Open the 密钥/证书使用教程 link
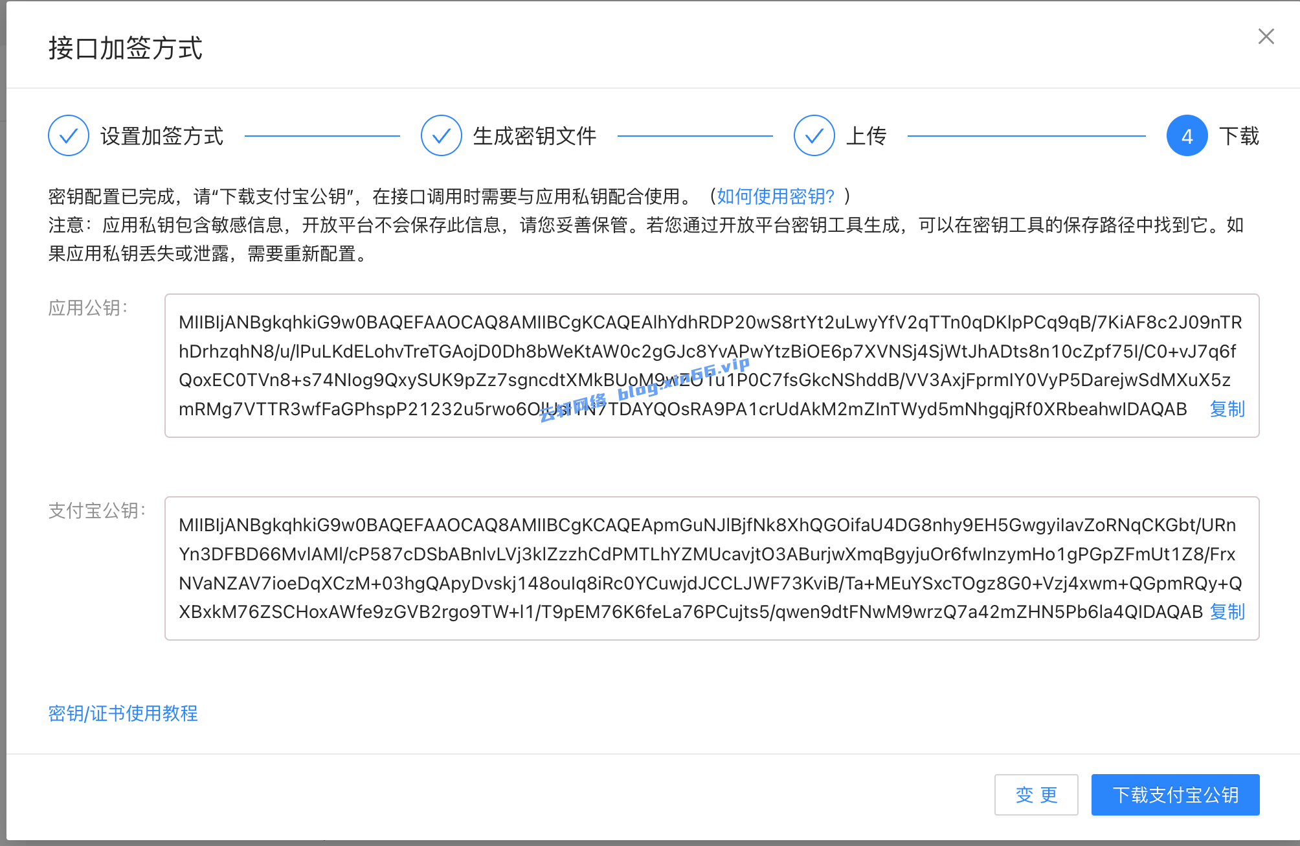Viewport: 1300px width, 846px height. (123, 713)
